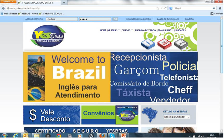Go to browser home page icon

pyautogui.click(x=220, y=8)
